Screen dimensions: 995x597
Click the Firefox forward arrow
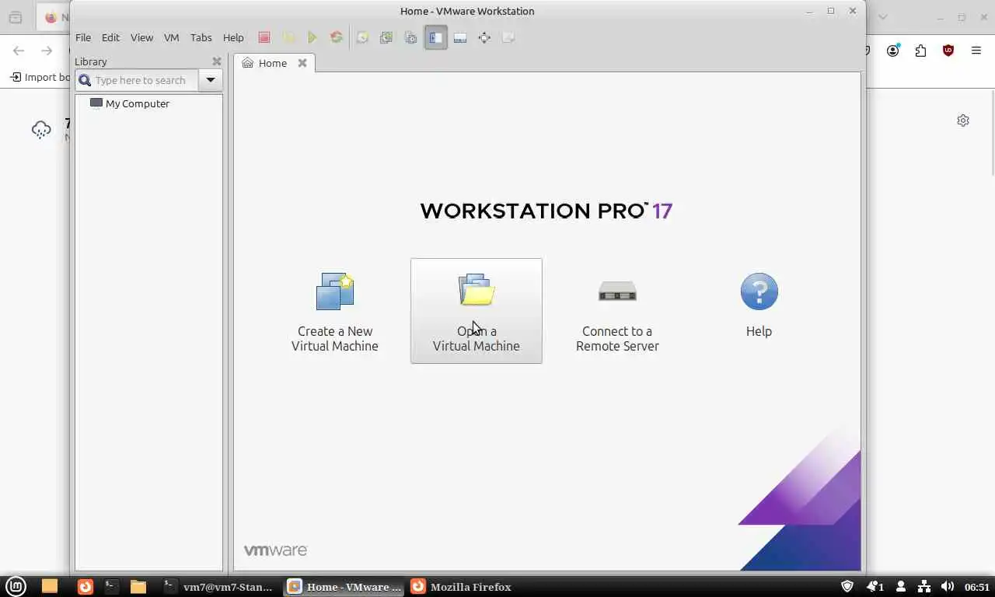47,51
